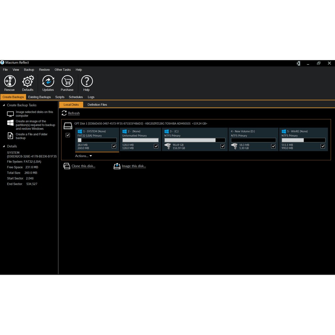Viewport: 335px width, 335px height.
Task: Open the Actions dropdown under SYSTEM partition
Action: point(83,156)
